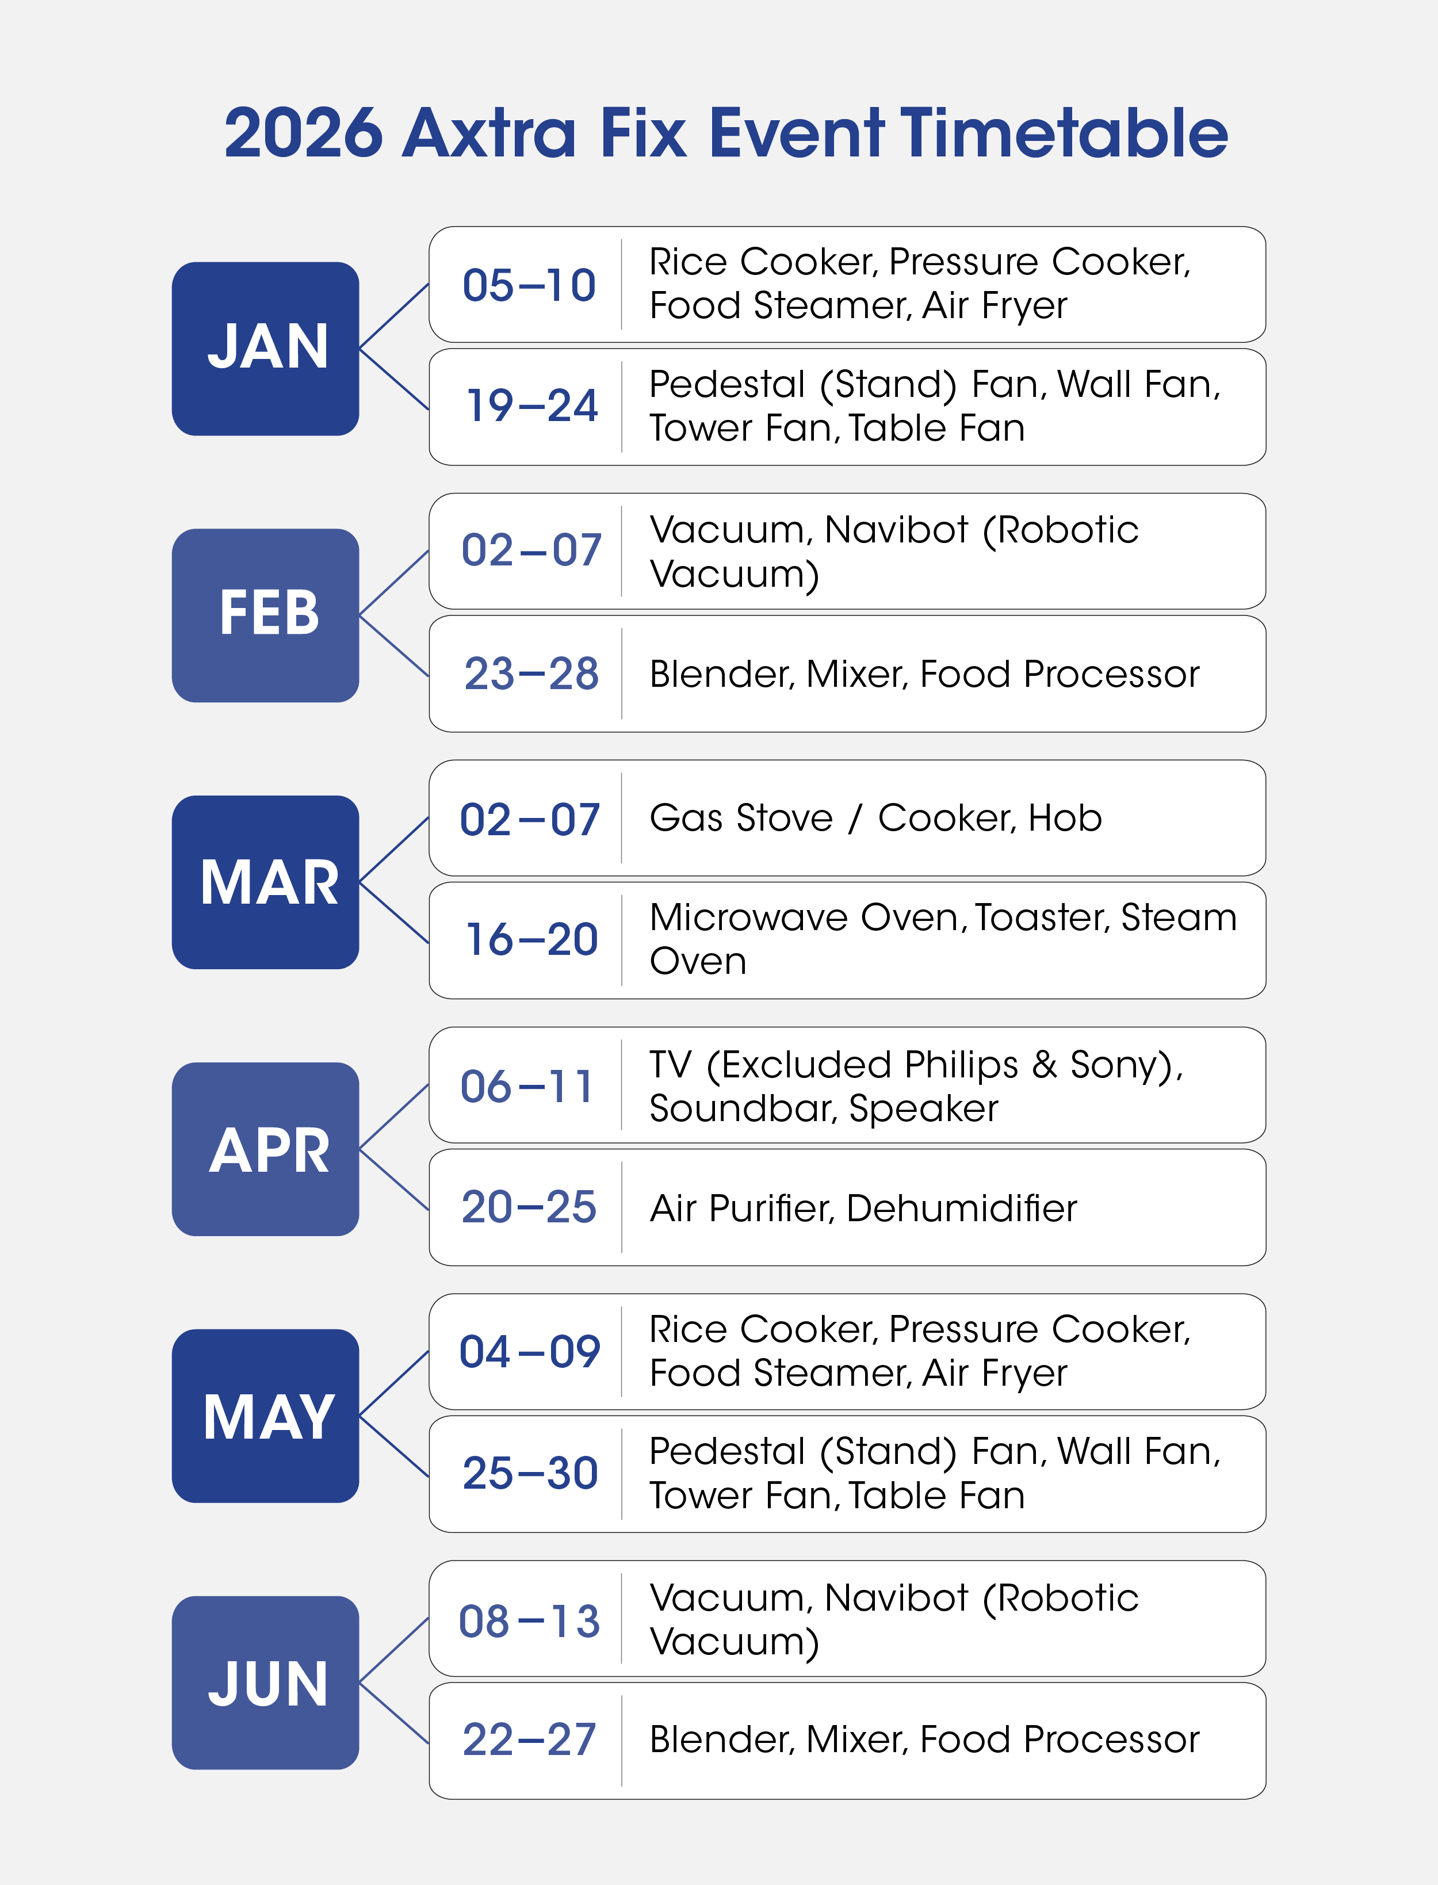Select the 19–24 date range
1438x1885 pixels.
531,406
